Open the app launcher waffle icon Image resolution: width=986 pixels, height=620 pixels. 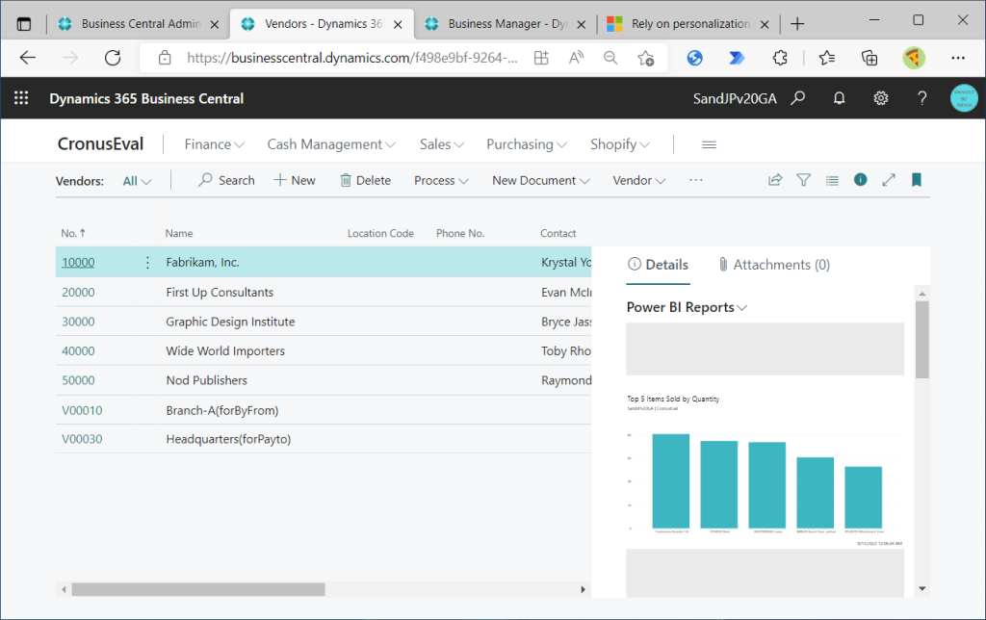point(21,98)
